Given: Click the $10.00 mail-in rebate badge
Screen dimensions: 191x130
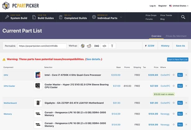Looking at the screenshot, I should [x=164, y=94].
